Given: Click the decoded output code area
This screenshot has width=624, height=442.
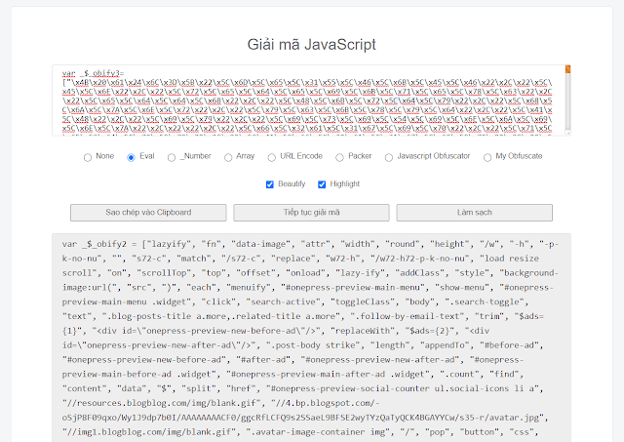Looking at the screenshot, I should click(312, 338).
